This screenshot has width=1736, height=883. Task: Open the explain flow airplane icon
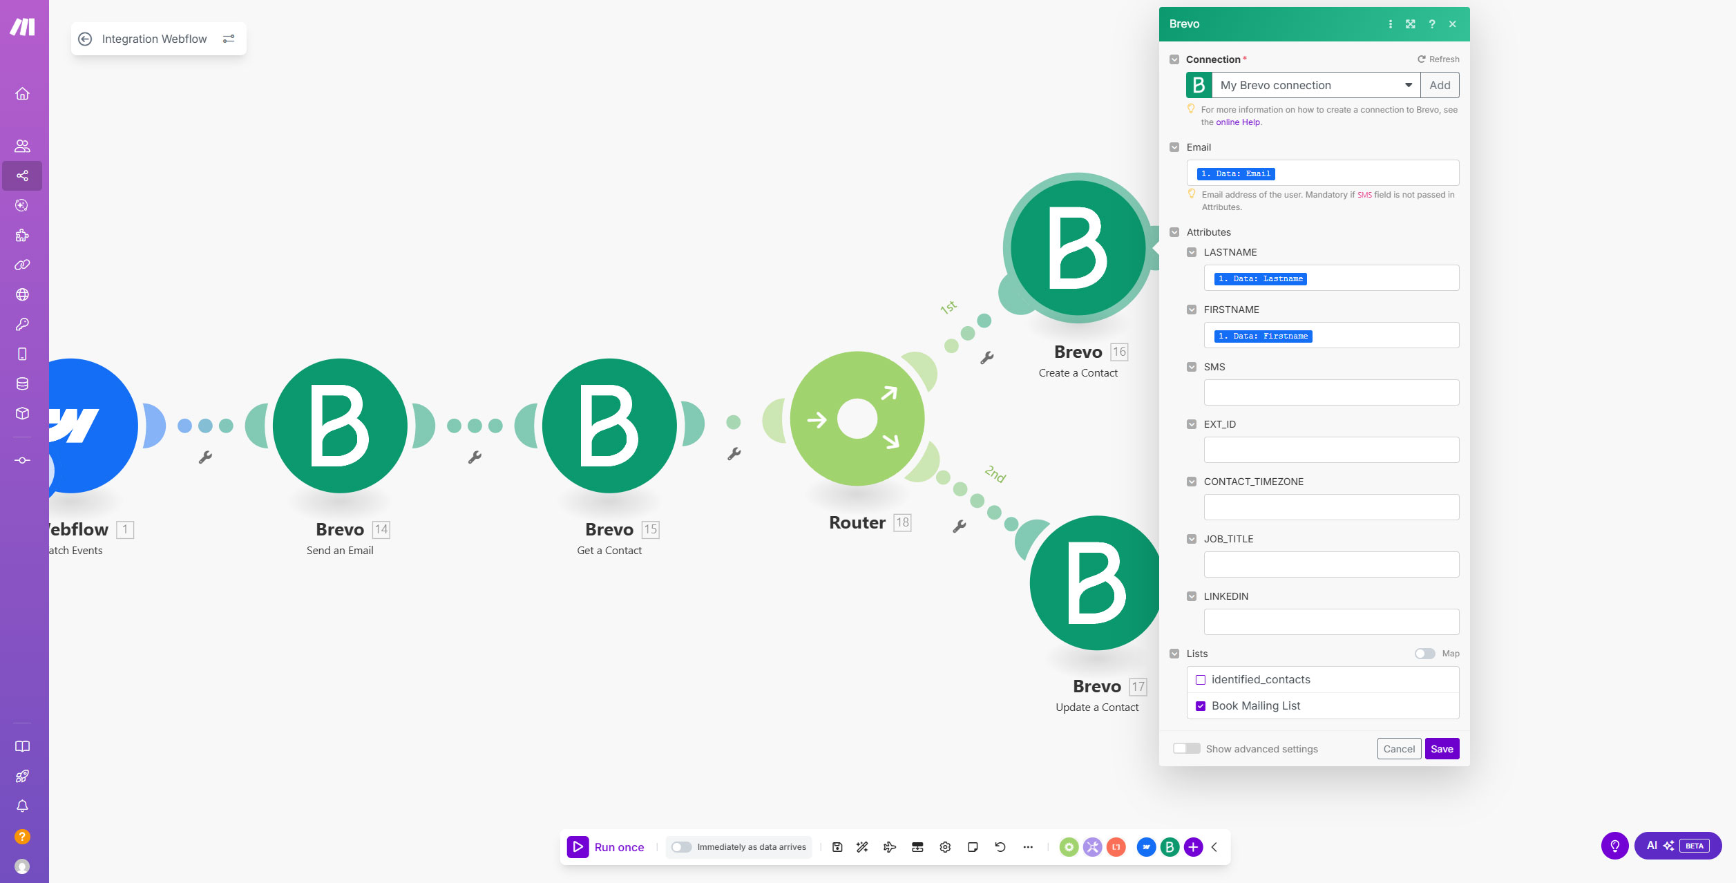[890, 847]
